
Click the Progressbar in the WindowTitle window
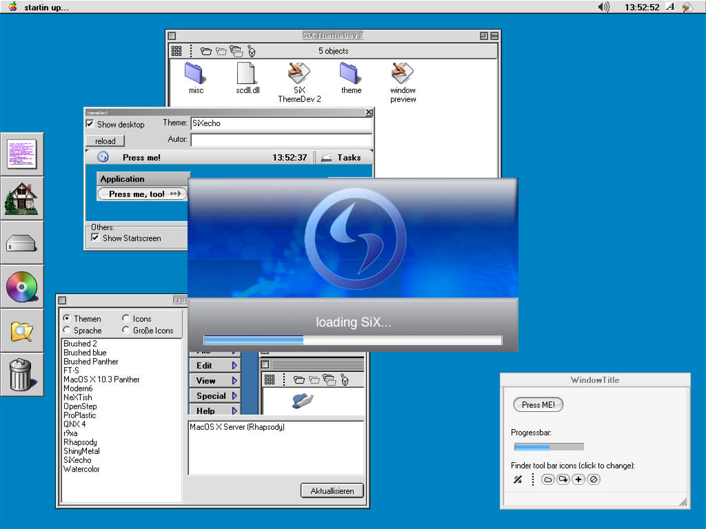[x=549, y=446]
